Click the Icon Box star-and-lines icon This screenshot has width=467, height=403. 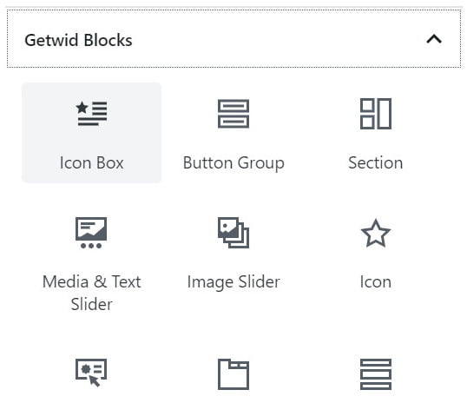click(x=91, y=114)
